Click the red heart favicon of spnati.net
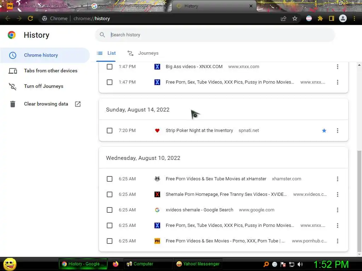The image size is (362, 271). (x=157, y=131)
